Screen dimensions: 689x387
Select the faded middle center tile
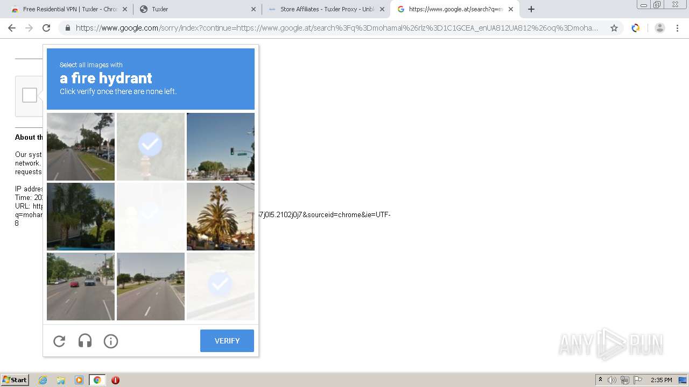pos(151,217)
